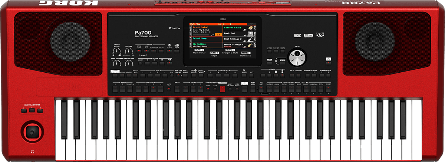Viewport: 445px width, 162px height.
Task: Toggle the Auto Fill button
Action: pyautogui.click(x=169, y=89)
